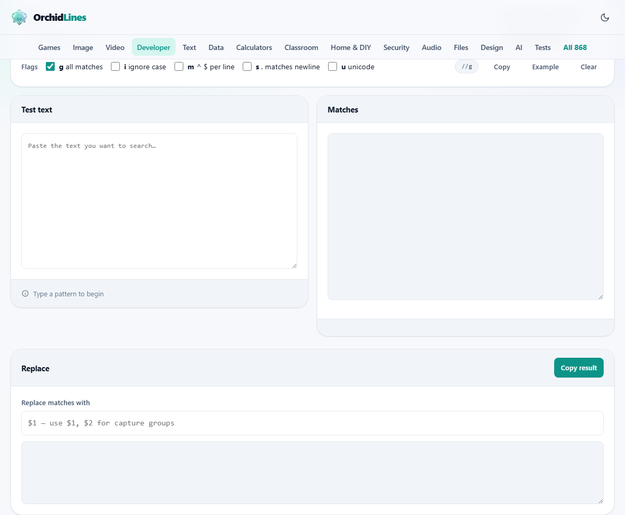
Task: Click the replace result output area
Action: coord(312,473)
